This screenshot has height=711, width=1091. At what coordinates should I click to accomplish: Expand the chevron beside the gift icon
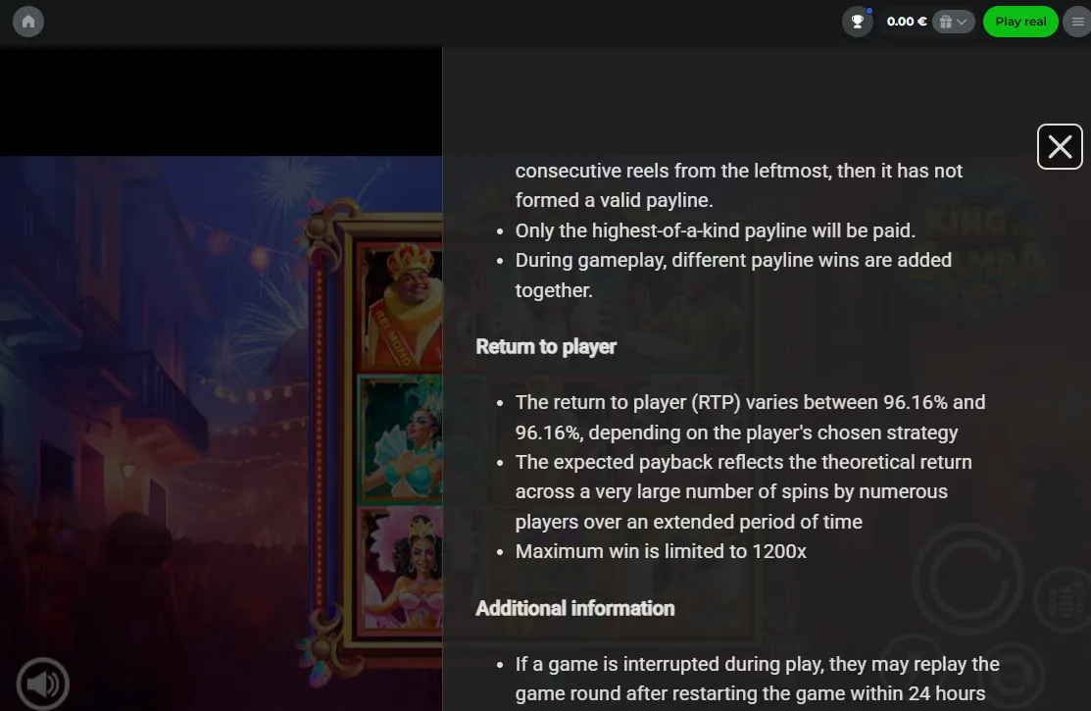[x=962, y=22]
